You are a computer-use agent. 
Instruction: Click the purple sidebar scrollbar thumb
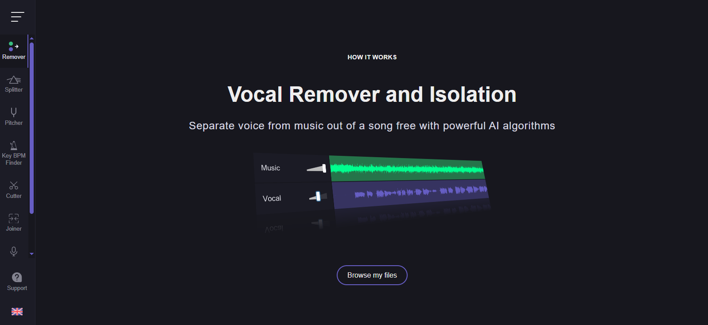pyautogui.click(x=31, y=128)
